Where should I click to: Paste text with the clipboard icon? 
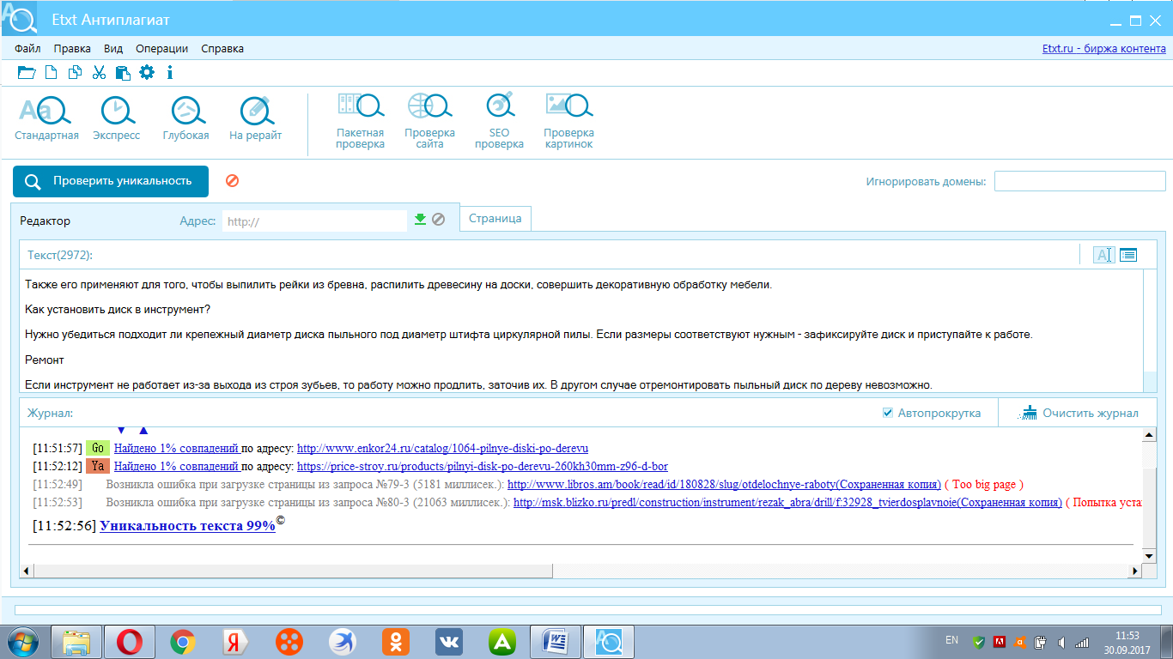pyautogui.click(x=123, y=73)
